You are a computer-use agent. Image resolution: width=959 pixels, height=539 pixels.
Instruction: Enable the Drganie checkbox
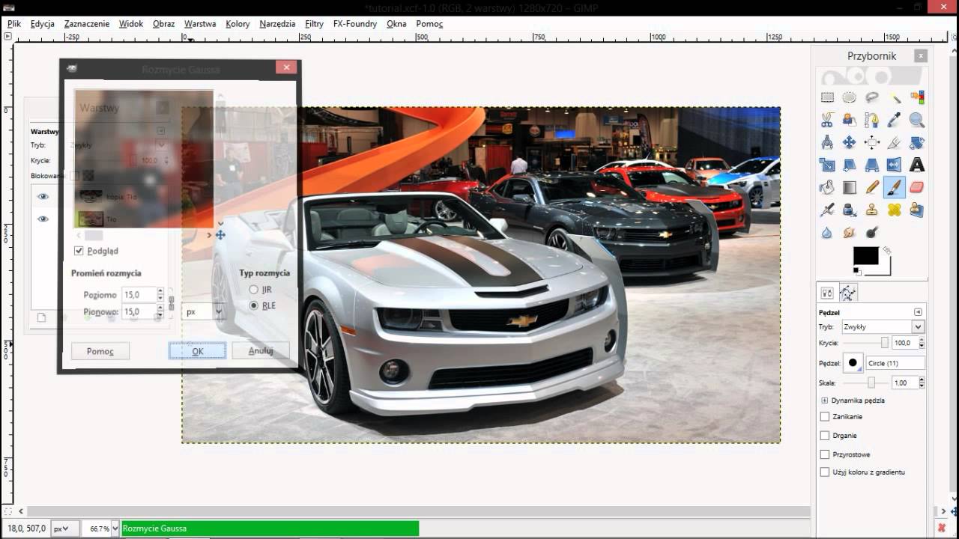click(825, 435)
